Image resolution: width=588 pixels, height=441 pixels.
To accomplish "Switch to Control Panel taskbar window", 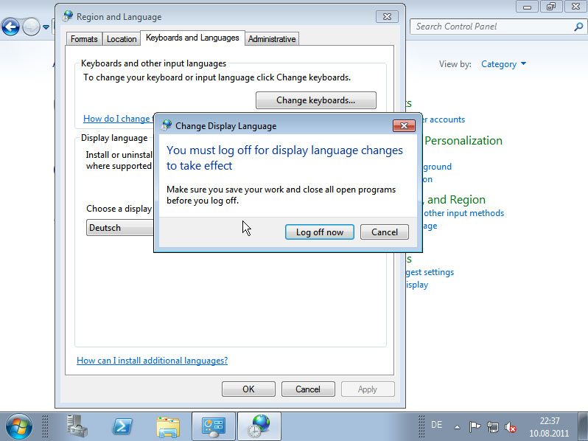I will 214,426.
